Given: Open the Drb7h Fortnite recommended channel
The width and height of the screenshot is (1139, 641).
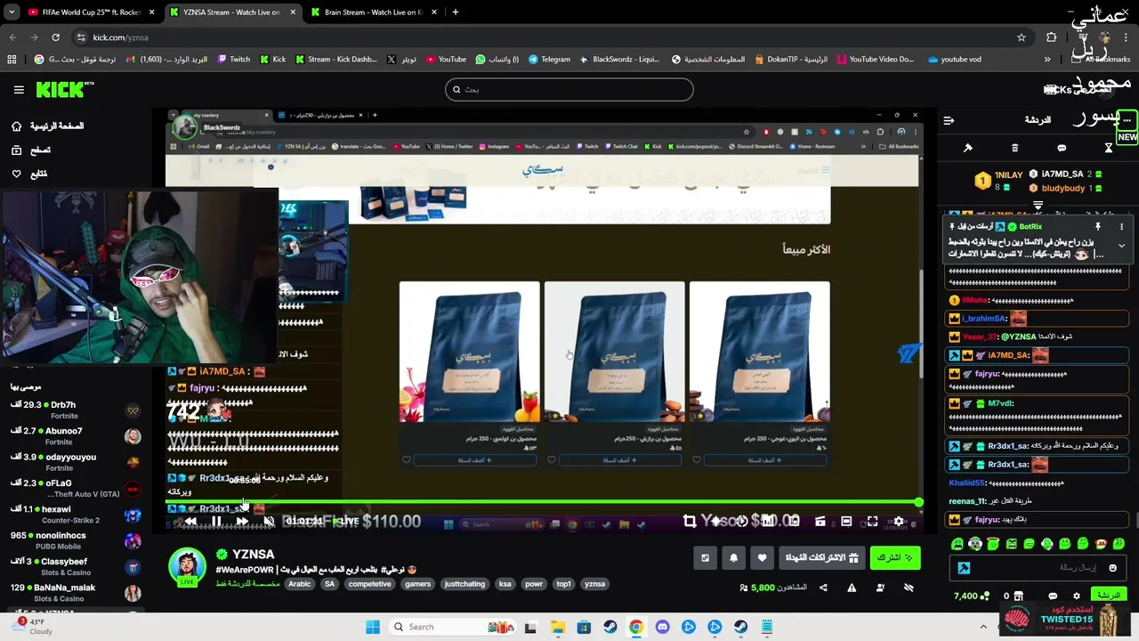Looking at the screenshot, I should pos(76,410).
